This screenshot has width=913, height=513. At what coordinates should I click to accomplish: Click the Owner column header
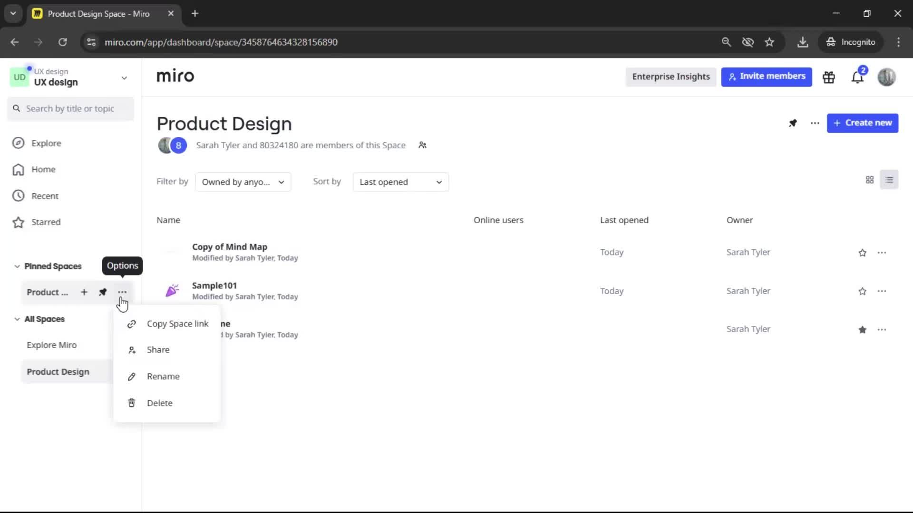739,220
